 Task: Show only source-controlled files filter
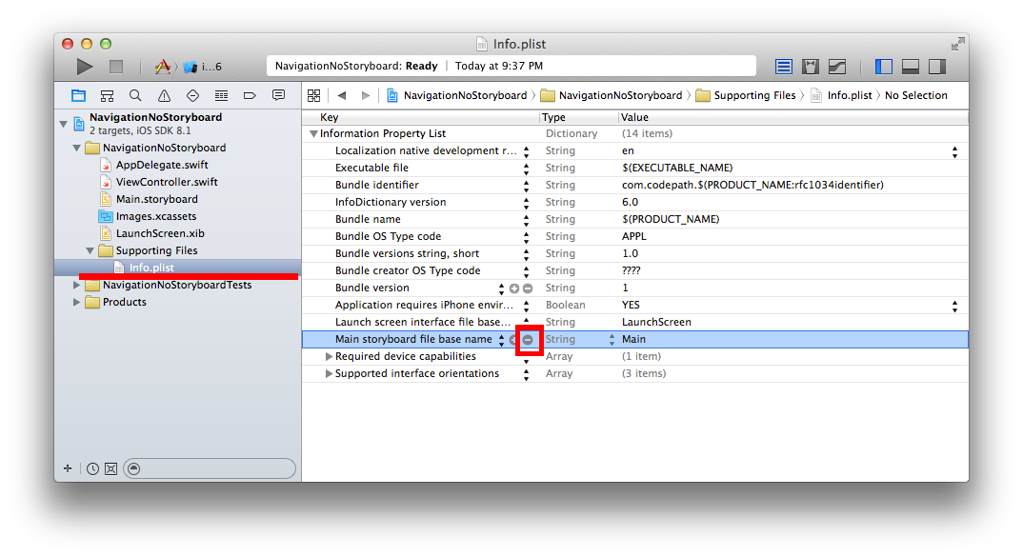pyautogui.click(x=110, y=469)
